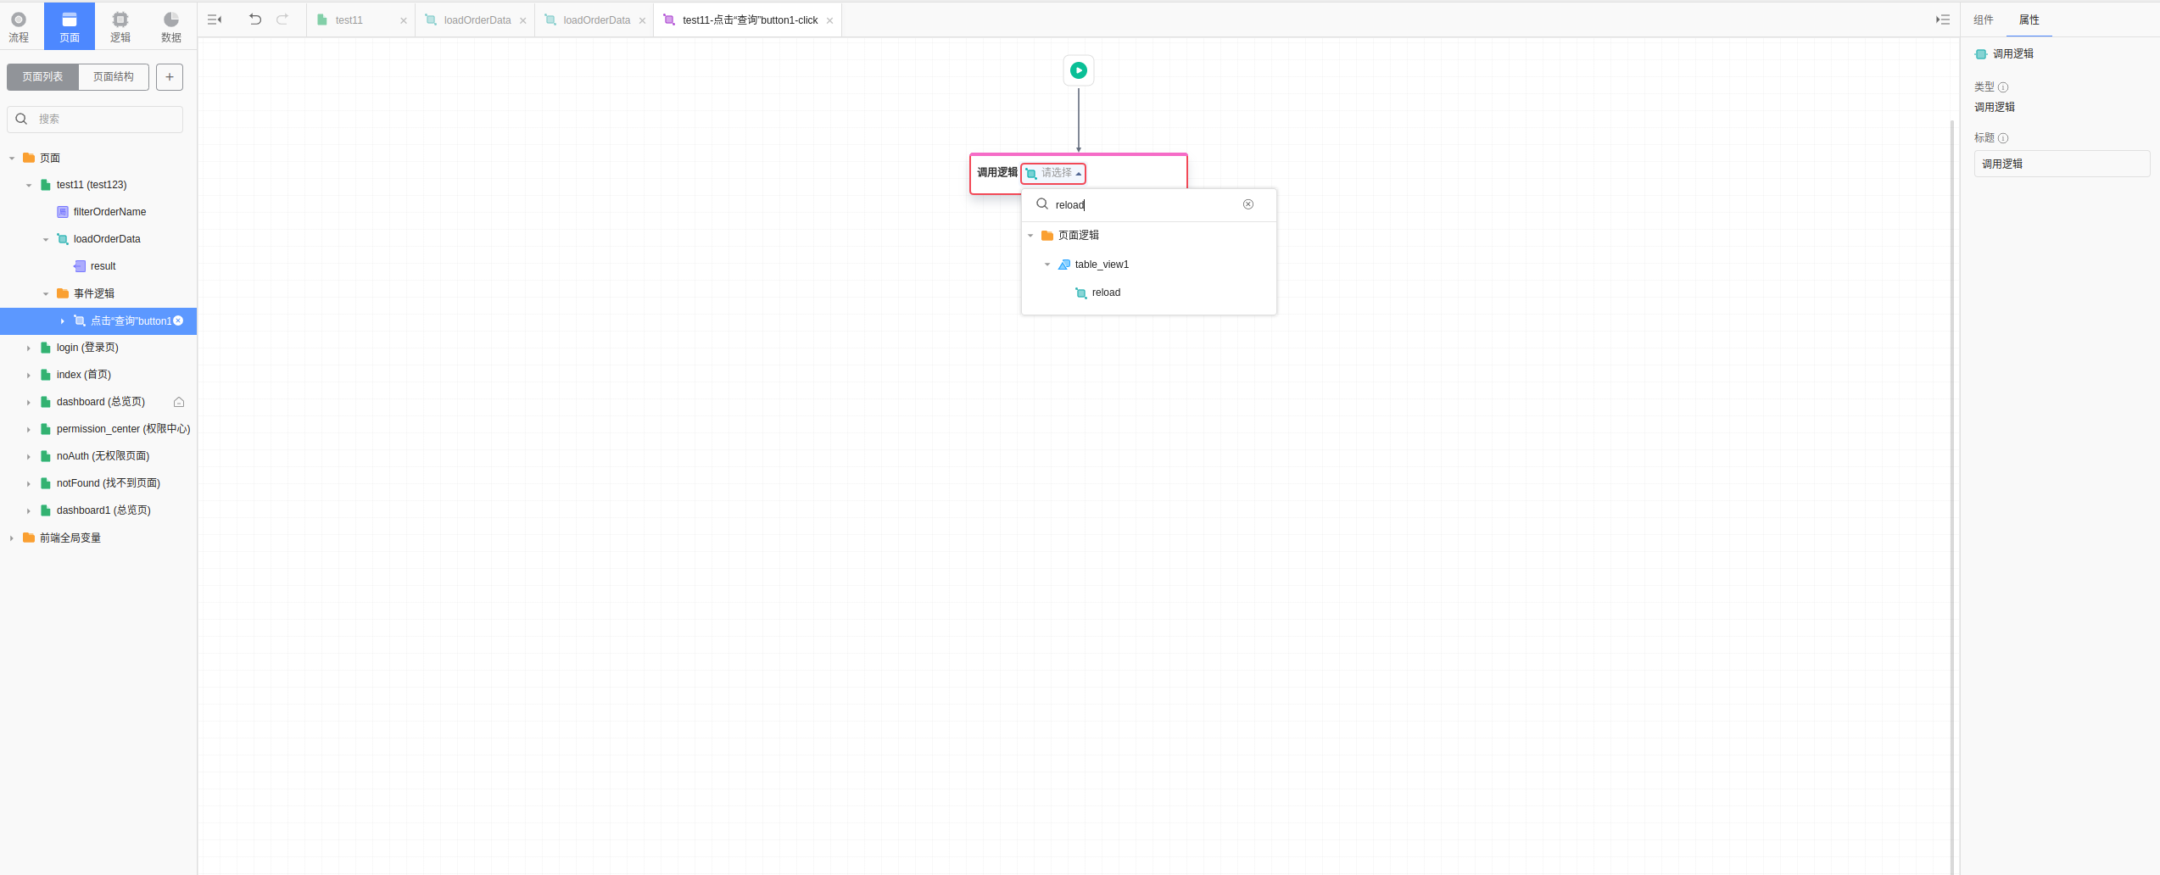The image size is (2160, 875).
Task: Click the home icon on dashboard row
Action: [179, 402]
